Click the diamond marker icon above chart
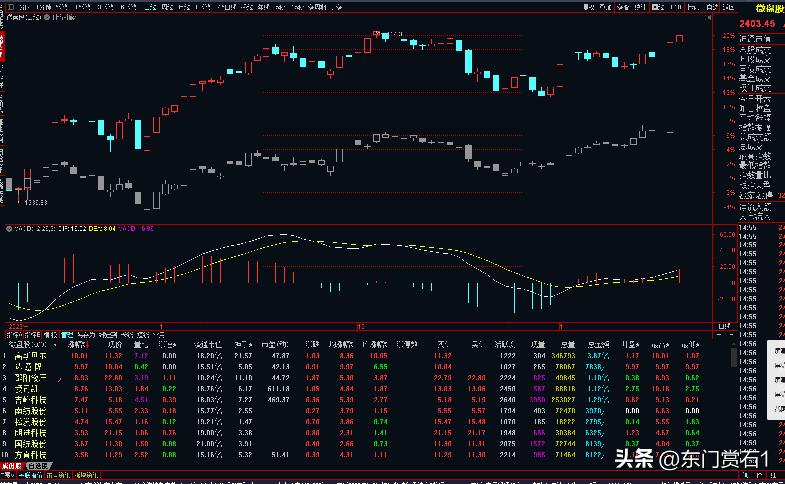 point(699,17)
